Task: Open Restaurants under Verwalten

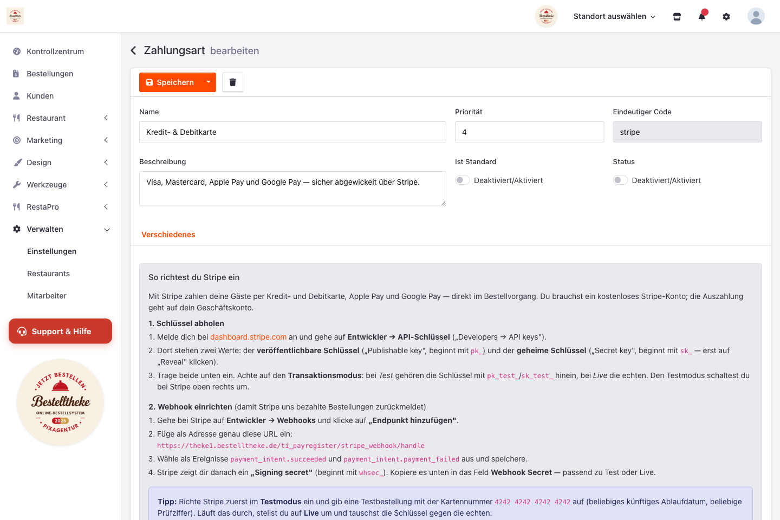Action: click(x=49, y=274)
